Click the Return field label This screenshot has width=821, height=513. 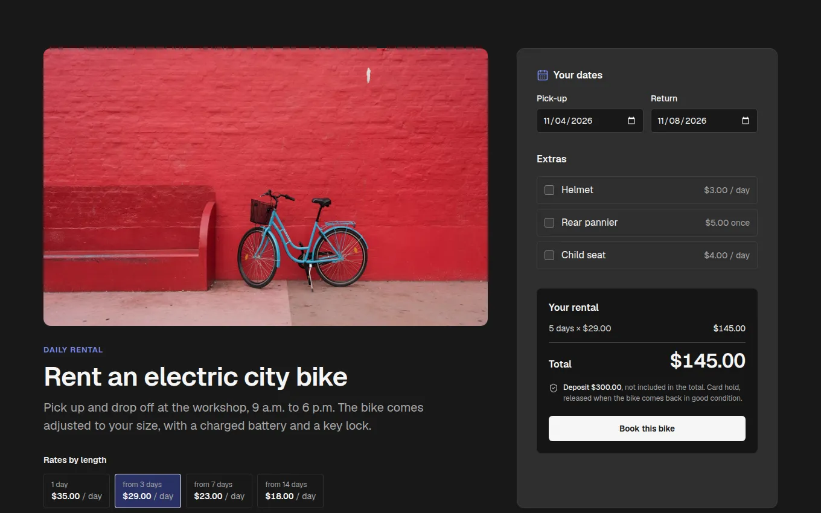coord(664,98)
